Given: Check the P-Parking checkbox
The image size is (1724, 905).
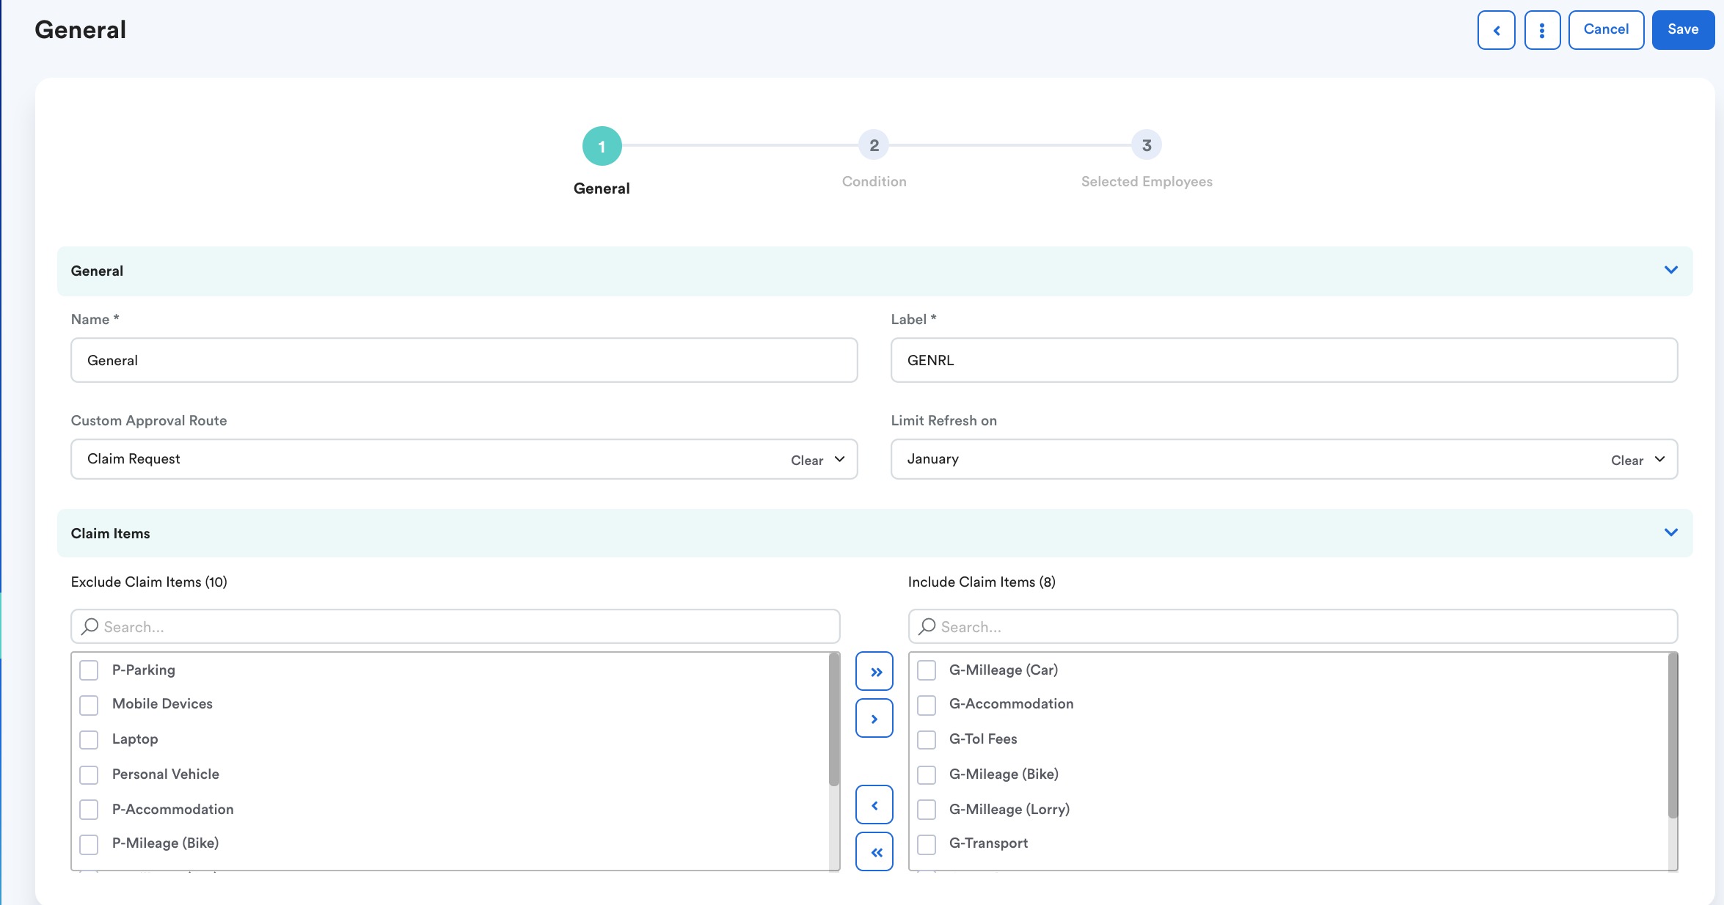Looking at the screenshot, I should [x=89, y=670].
